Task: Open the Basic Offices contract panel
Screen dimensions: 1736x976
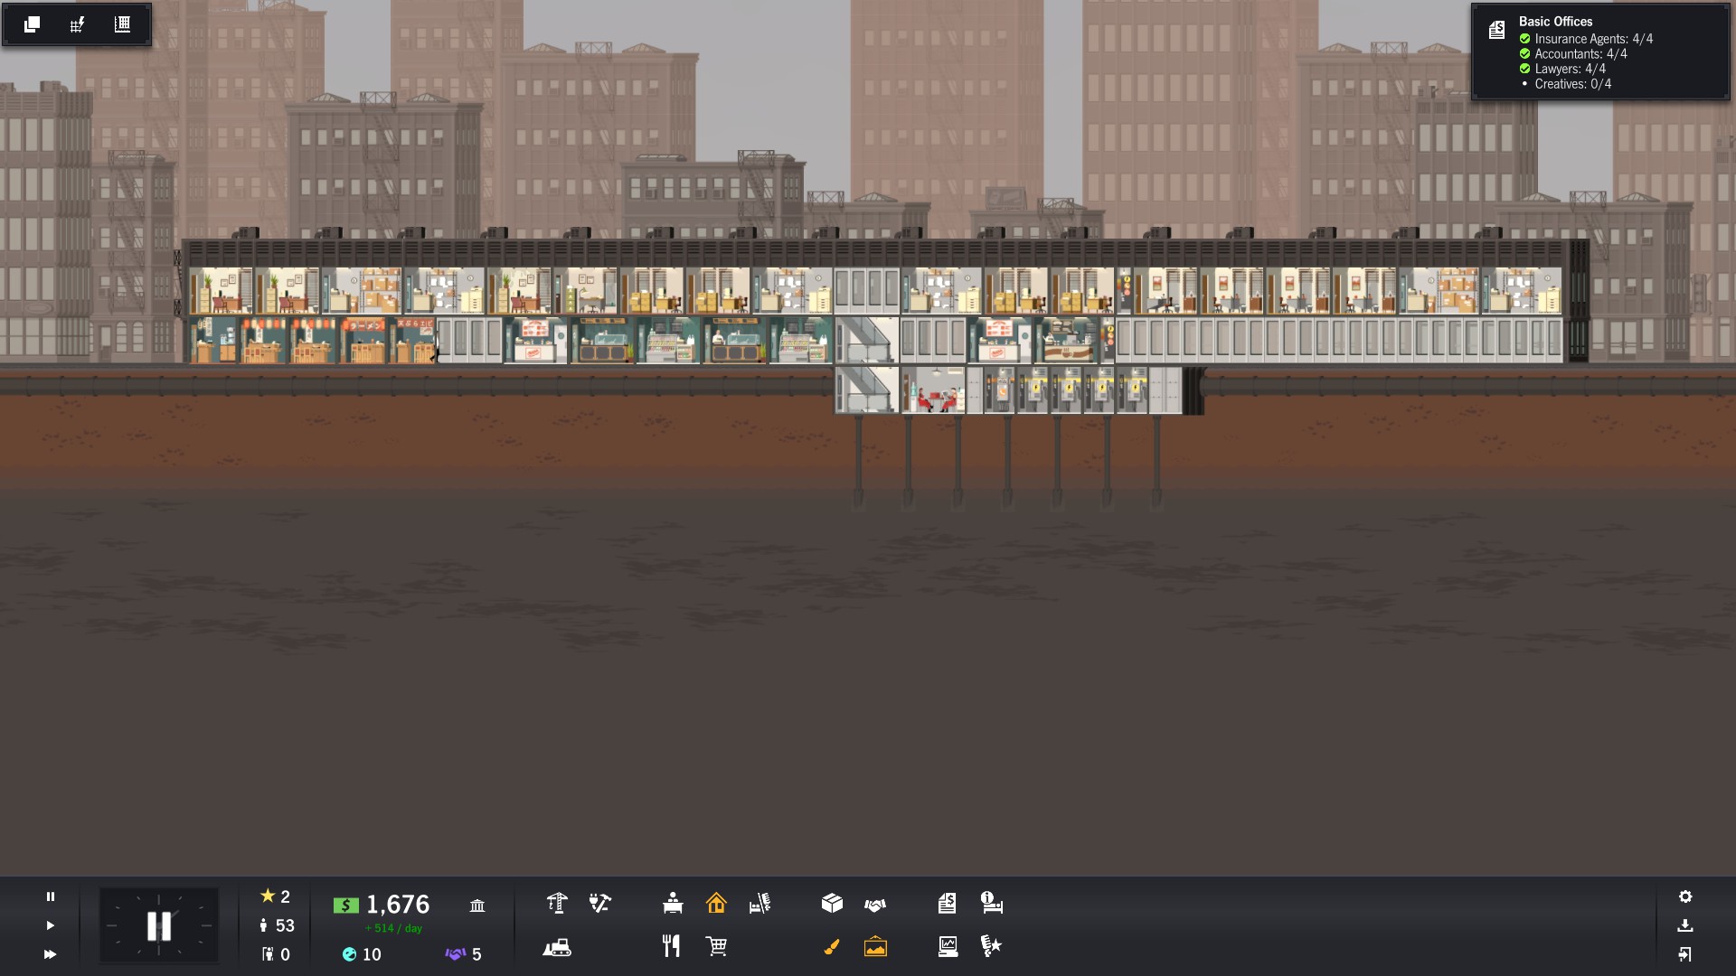Action: pyautogui.click(x=1600, y=52)
